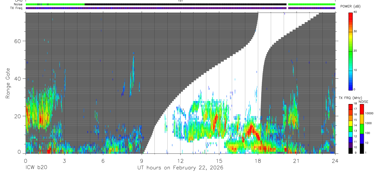Click the 'ICW b20' radar label
Image resolution: width=377 pixels, height=174 pixels.
(x=36, y=168)
